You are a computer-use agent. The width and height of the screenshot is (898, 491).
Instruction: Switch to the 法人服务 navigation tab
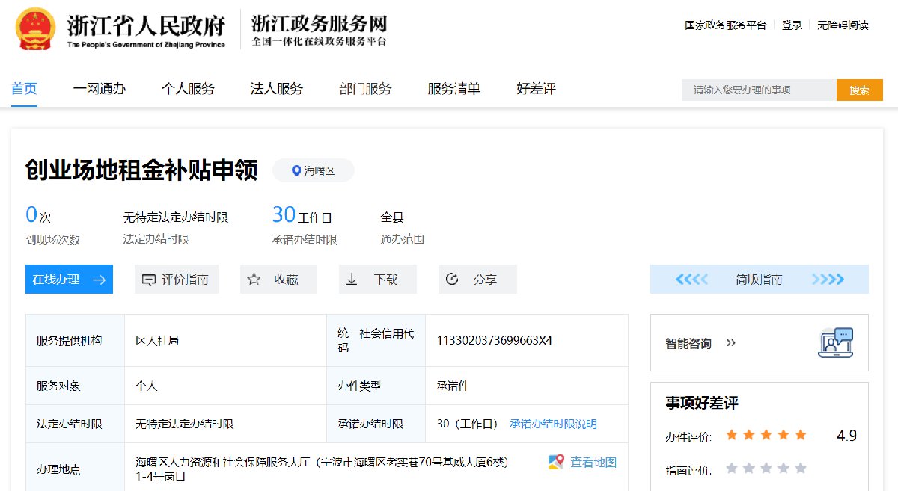[x=276, y=89]
